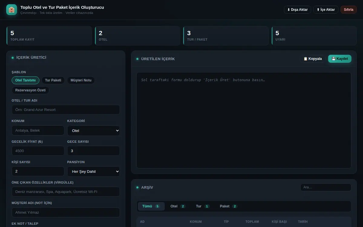This screenshot has height=227, width=363.
Task: Switch to the Tümü archive tab
Action: point(151,206)
